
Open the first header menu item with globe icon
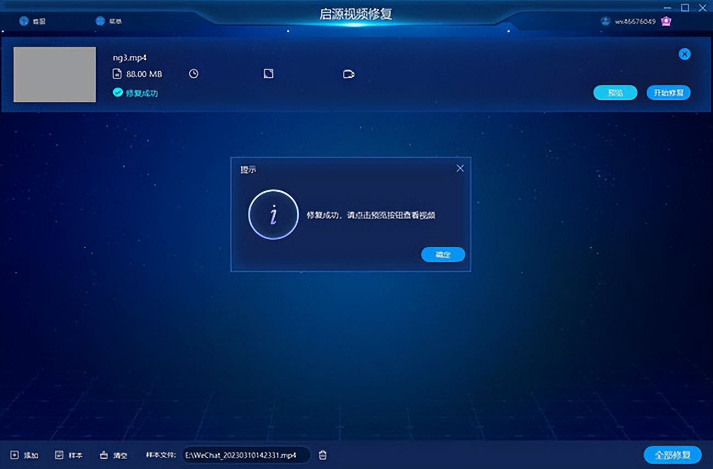click(x=32, y=21)
